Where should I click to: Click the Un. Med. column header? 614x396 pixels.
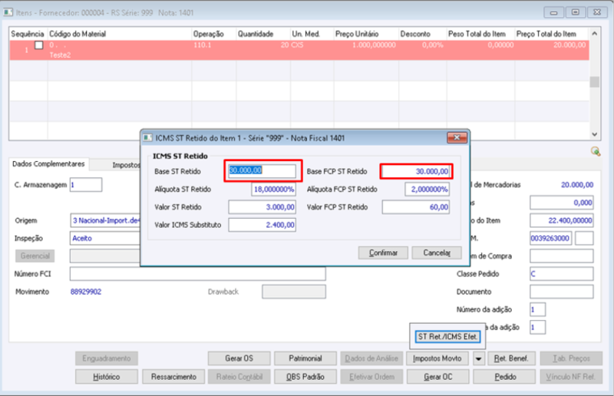tap(312, 34)
